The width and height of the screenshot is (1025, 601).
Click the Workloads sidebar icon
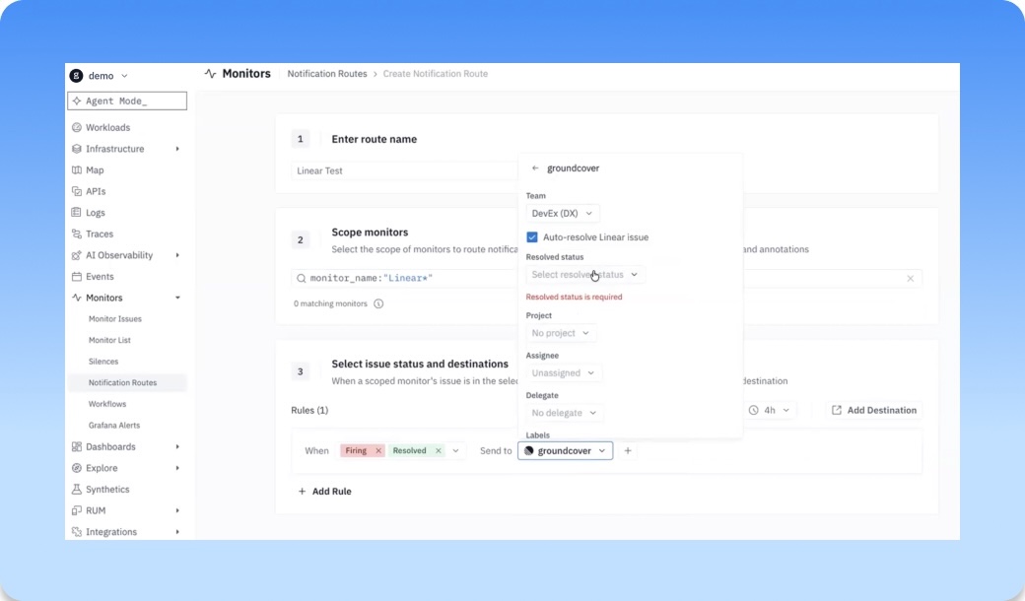pyautogui.click(x=77, y=127)
